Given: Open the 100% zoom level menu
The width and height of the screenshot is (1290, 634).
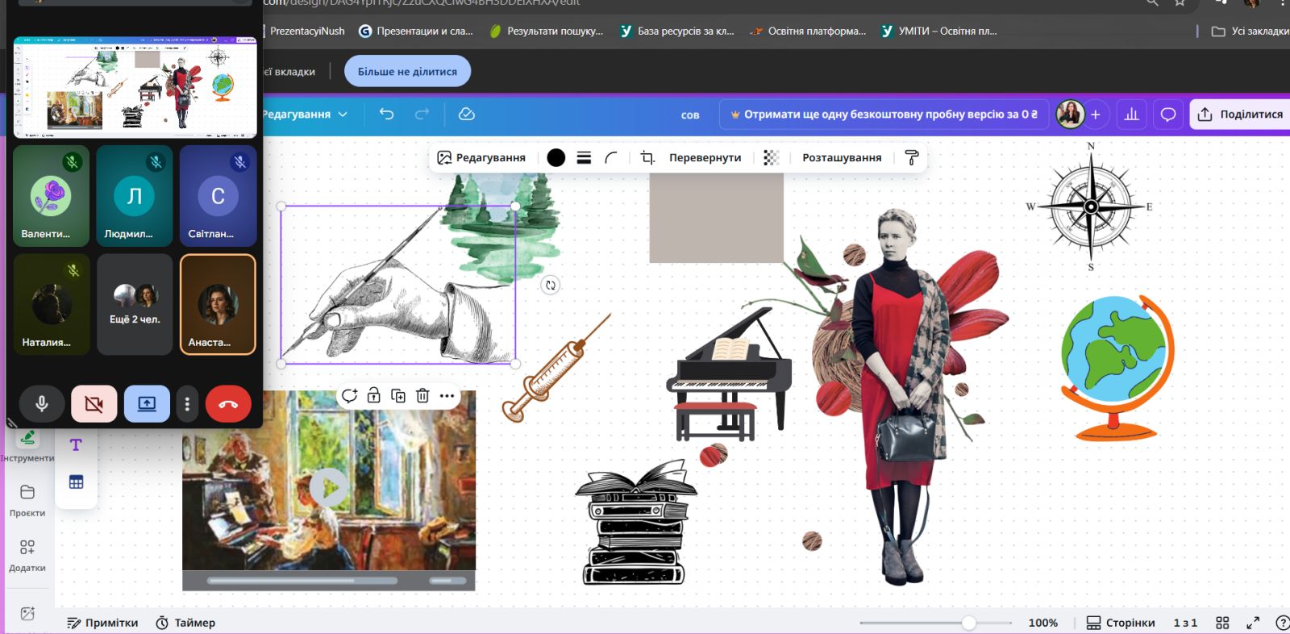Looking at the screenshot, I should [x=1042, y=623].
